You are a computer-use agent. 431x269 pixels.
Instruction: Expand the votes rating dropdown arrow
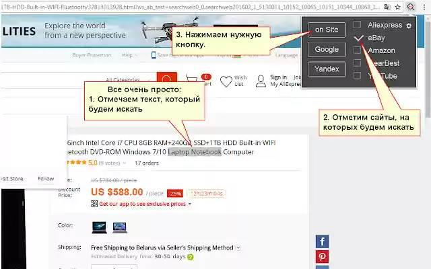[x=124, y=163]
